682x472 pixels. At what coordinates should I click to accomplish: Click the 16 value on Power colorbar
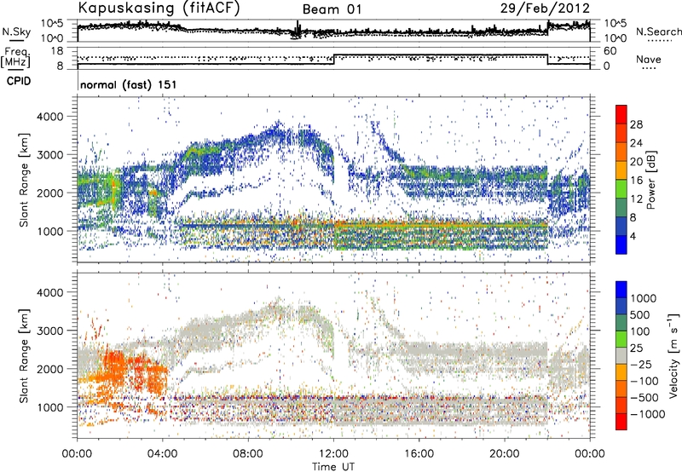[636, 181]
